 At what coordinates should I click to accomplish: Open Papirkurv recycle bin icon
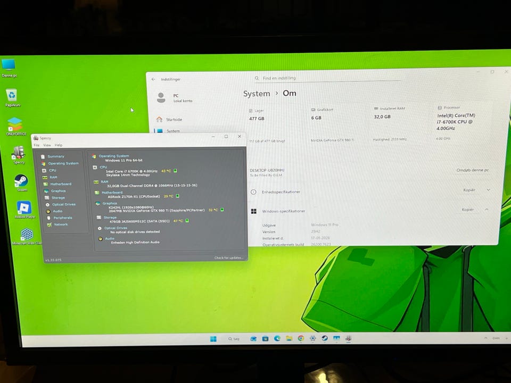(12, 98)
